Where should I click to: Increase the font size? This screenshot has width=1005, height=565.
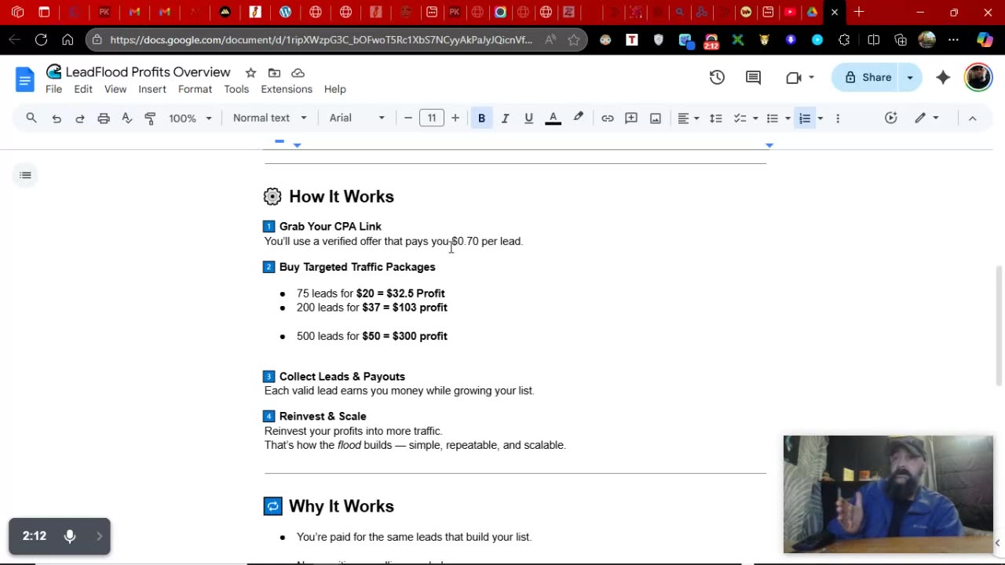(x=455, y=118)
